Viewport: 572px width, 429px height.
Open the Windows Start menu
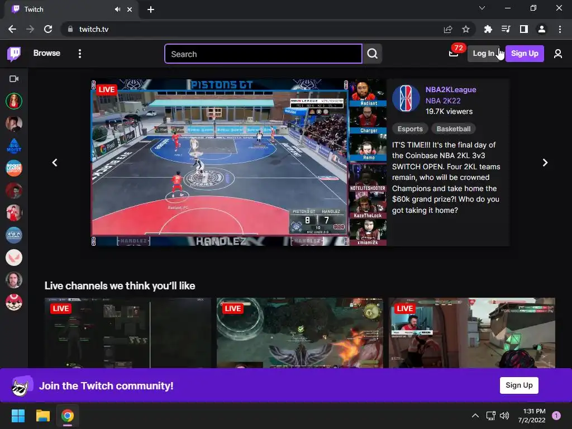click(18, 416)
